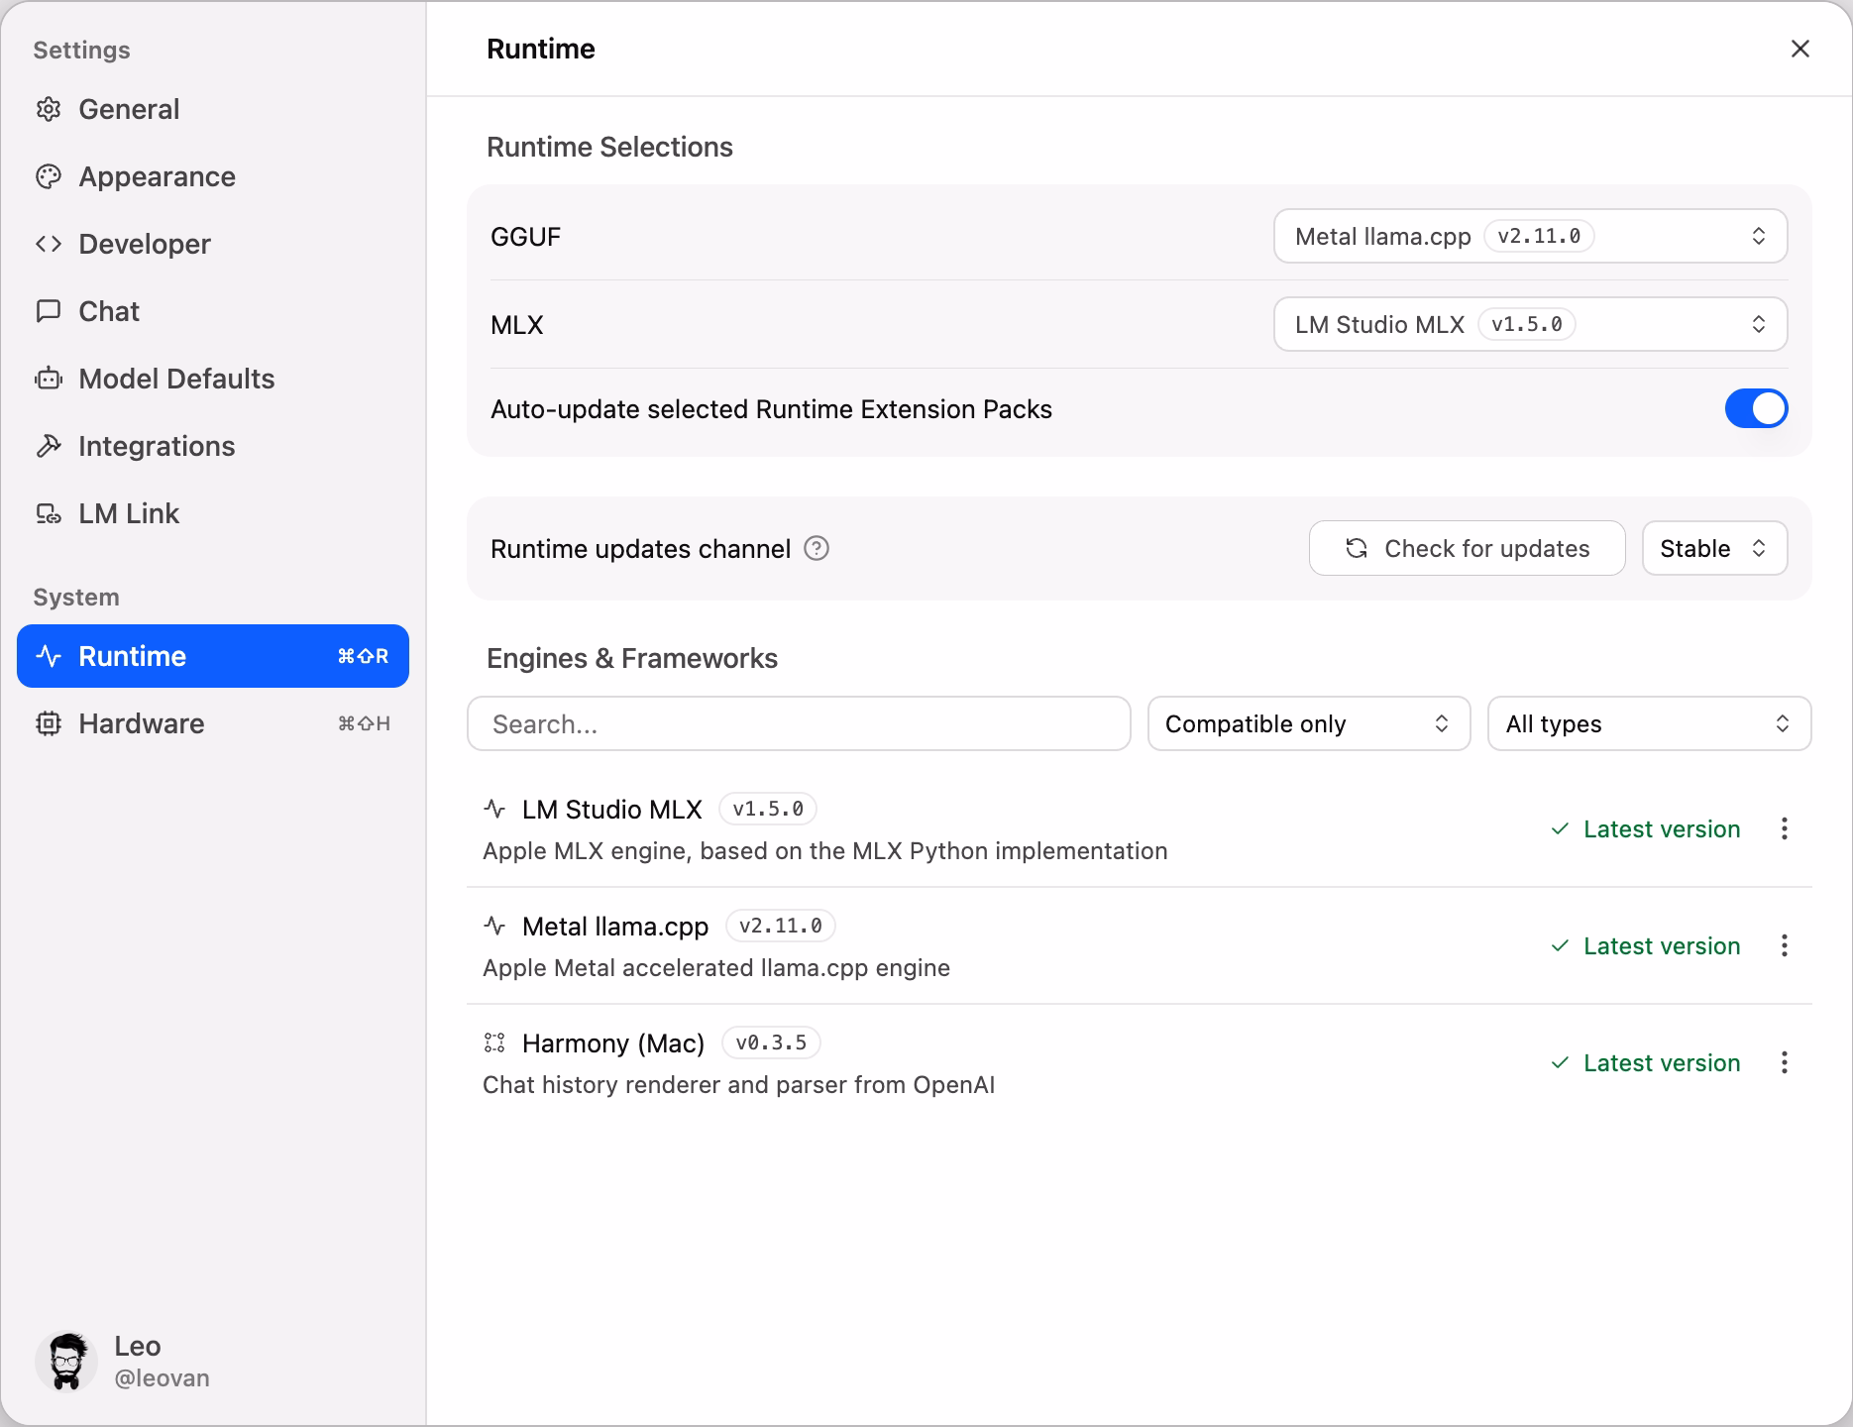The width and height of the screenshot is (1853, 1427).
Task: Open the three-dot menu for Harmony (Mac)
Action: pos(1784,1062)
